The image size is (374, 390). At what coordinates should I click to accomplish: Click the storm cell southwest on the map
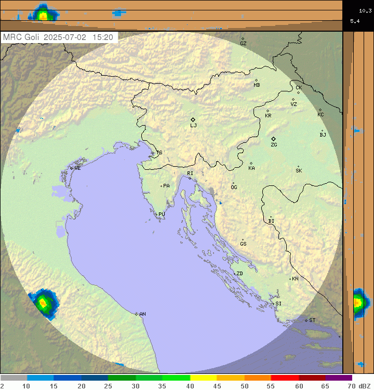coord(44,304)
